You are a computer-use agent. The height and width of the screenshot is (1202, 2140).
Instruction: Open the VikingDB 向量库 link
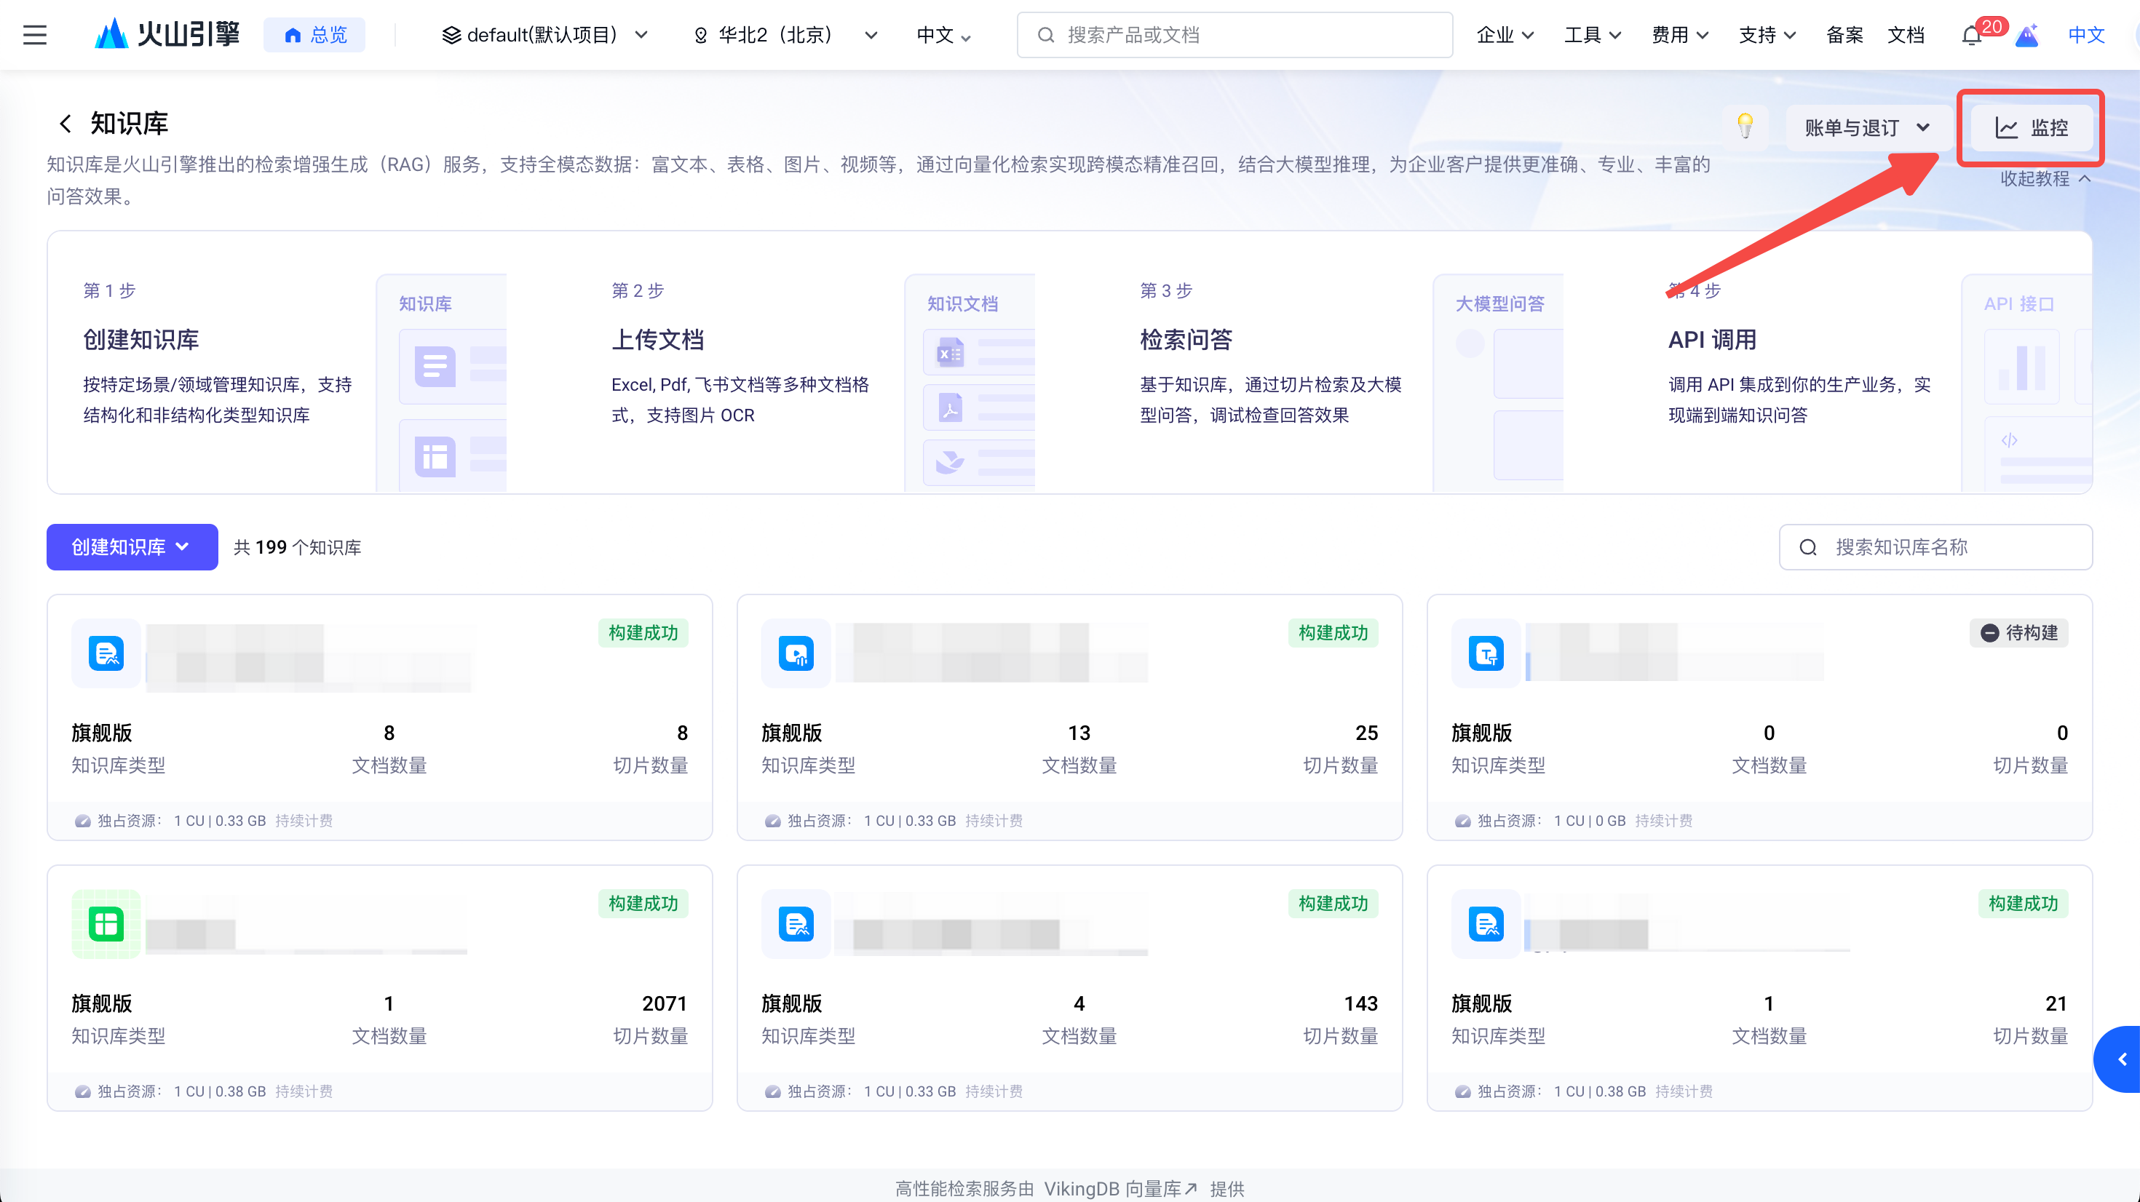click(1119, 1189)
